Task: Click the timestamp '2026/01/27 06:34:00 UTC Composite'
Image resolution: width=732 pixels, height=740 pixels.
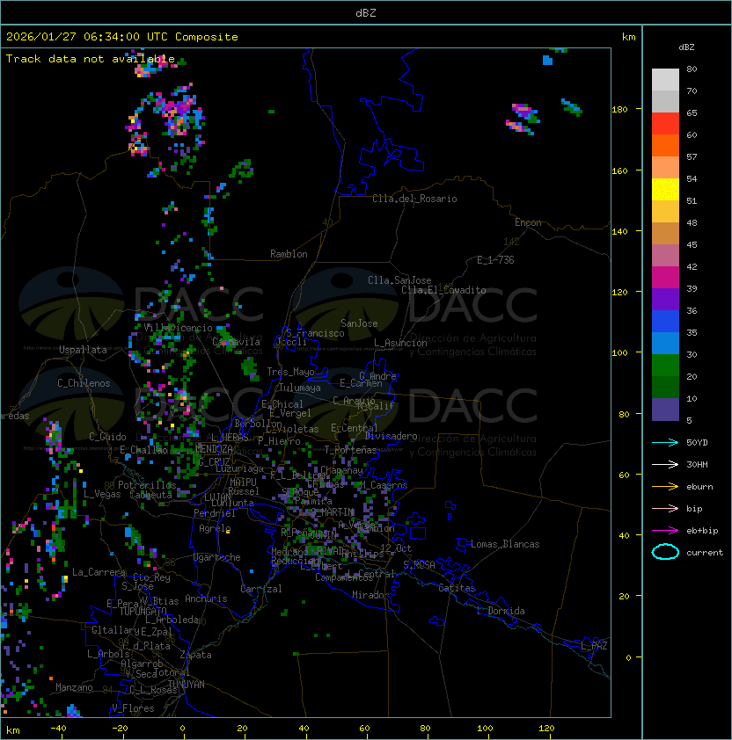Action: pyautogui.click(x=122, y=37)
